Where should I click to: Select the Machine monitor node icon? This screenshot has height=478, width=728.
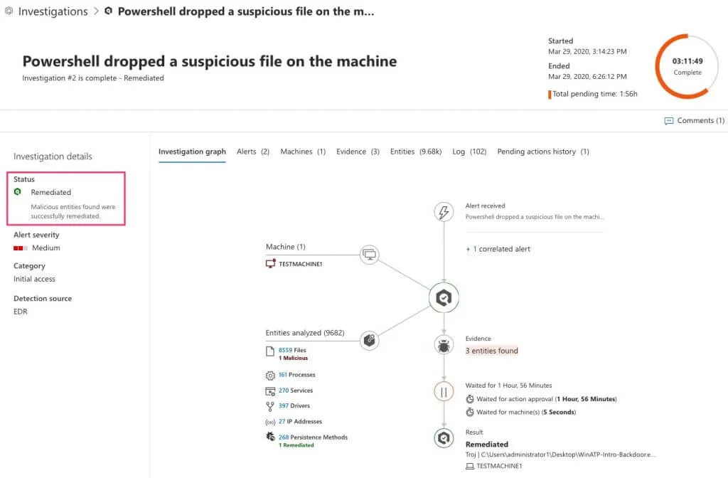(x=369, y=255)
